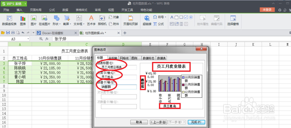Click 取消 to cancel chart dialog
This screenshot has width=291, height=128.
pyautogui.click(x=139, y=122)
